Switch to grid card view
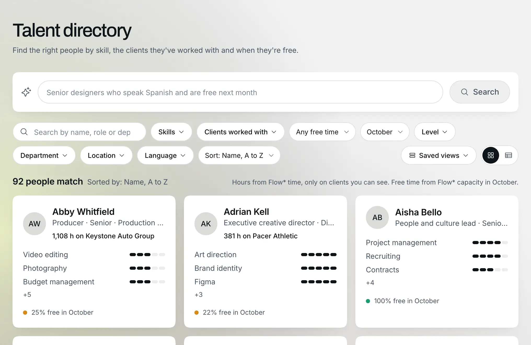Screen dimensions: 531x345 click(491, 155)
